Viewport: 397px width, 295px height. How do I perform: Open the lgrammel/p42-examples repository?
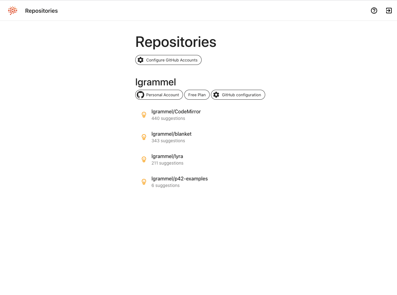point(180,179)
